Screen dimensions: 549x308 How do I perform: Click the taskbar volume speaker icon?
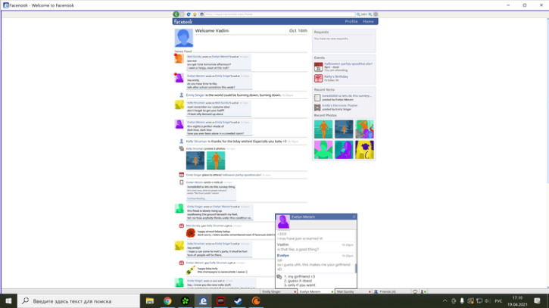tap(488, 301)
